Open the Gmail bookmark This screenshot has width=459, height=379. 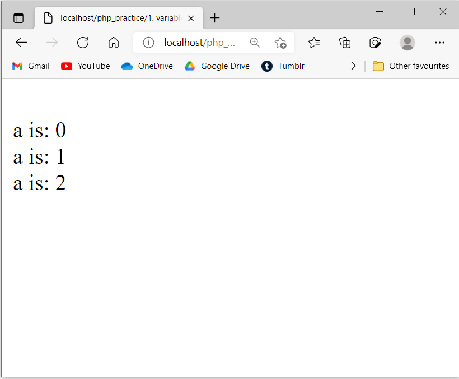tap(31, 66)
